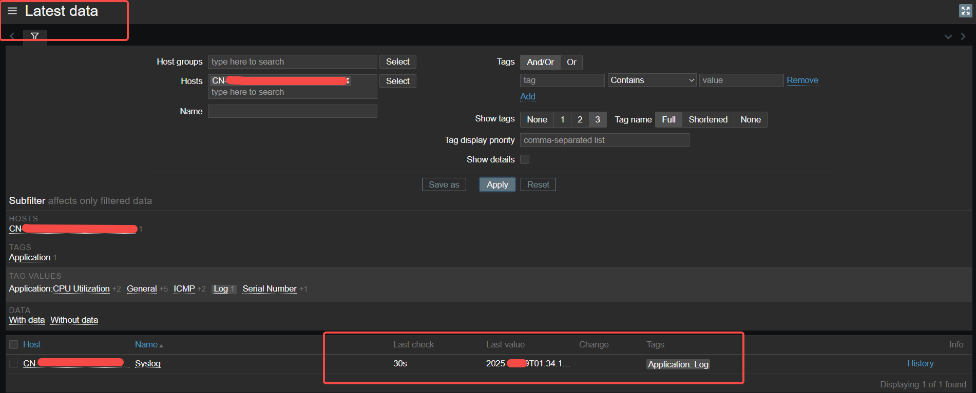The height and width of the screenshot is (393, 976).
Task: Expand the filter tabs dropdown chevron
Action: coord(948,37)
